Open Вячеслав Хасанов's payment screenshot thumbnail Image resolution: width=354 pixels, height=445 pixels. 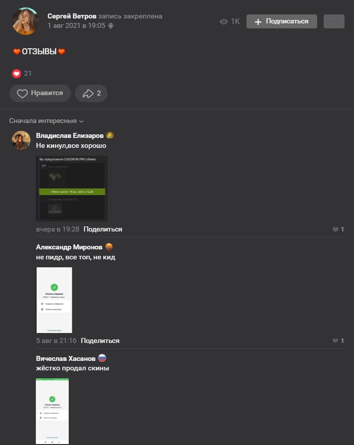52,411
